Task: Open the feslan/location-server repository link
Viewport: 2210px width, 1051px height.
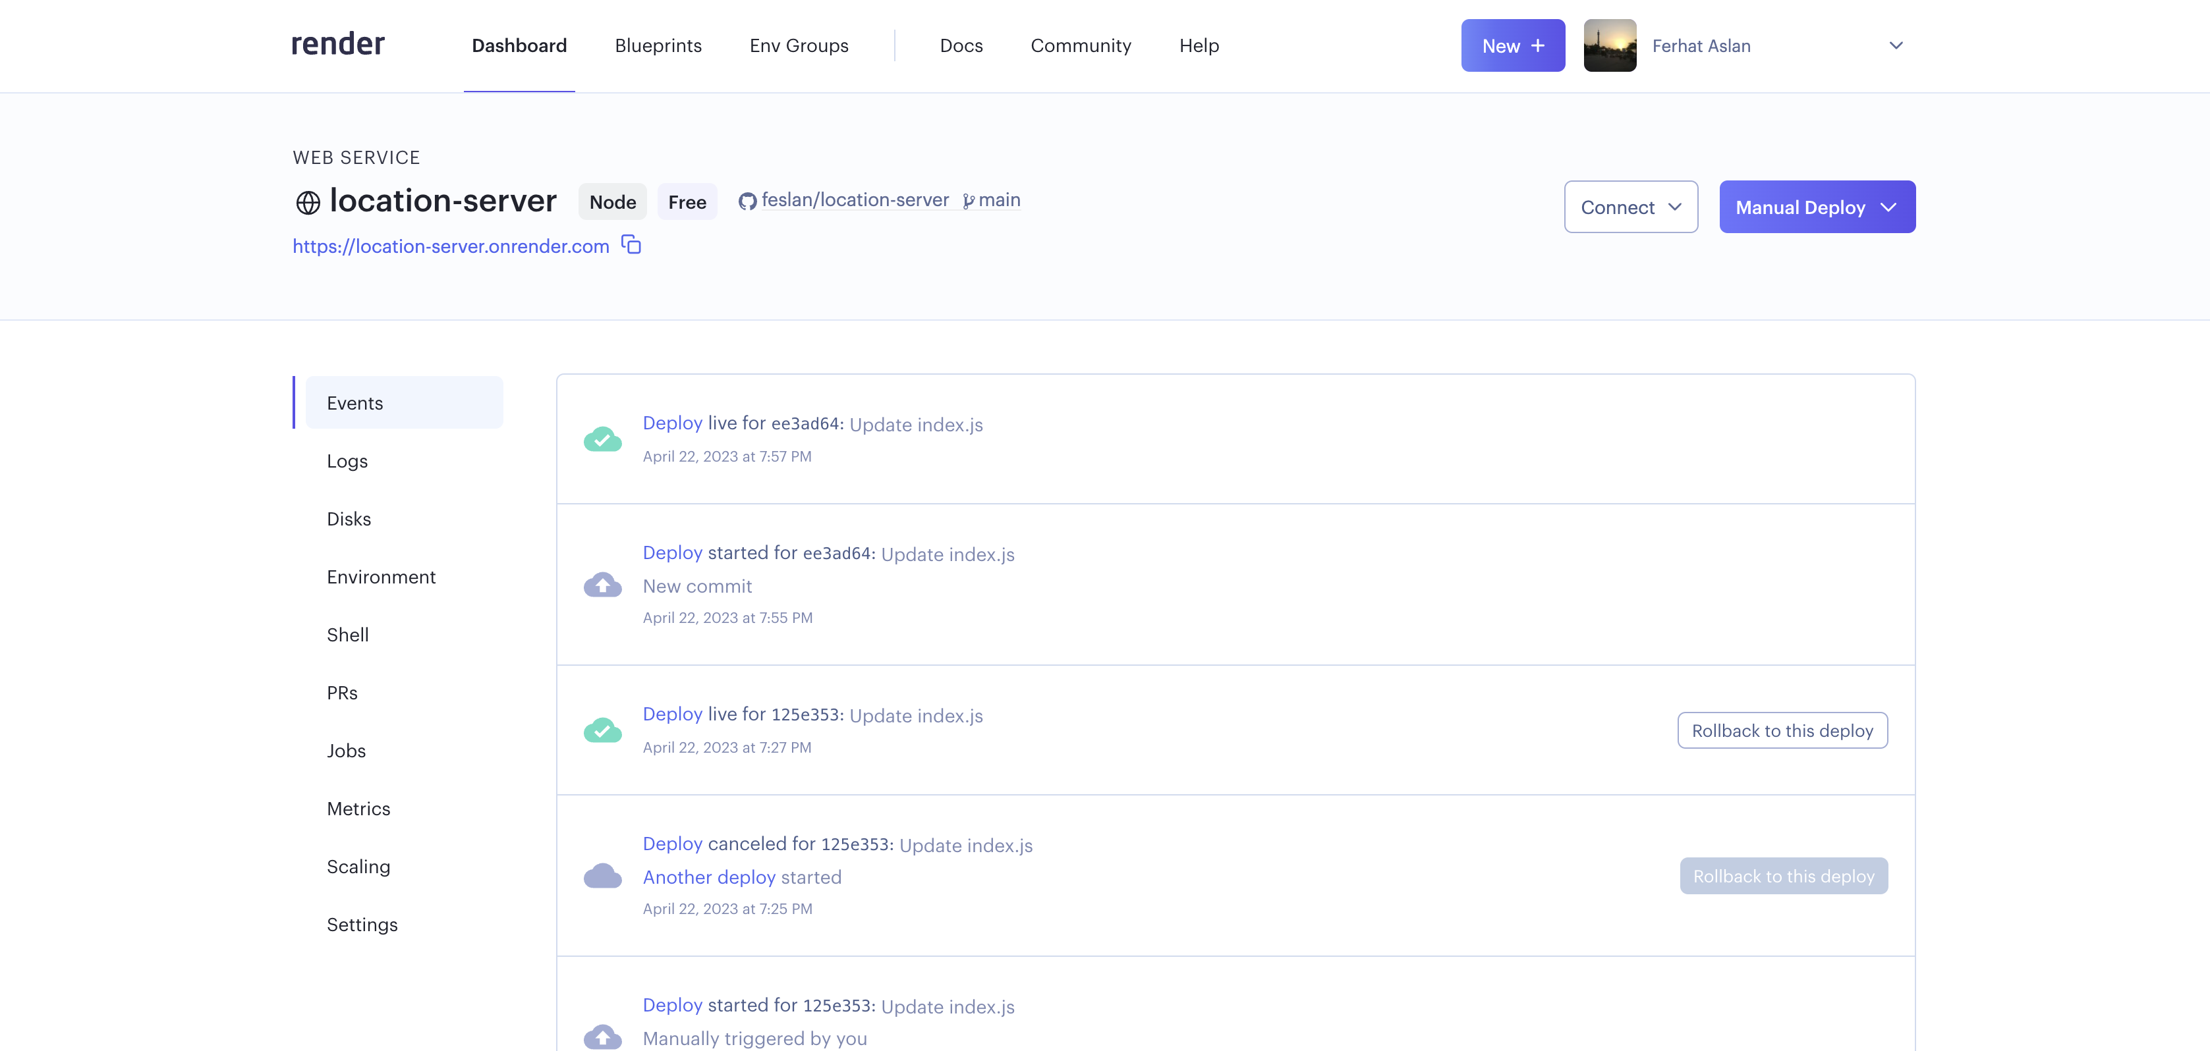Action: click(855, 200)
